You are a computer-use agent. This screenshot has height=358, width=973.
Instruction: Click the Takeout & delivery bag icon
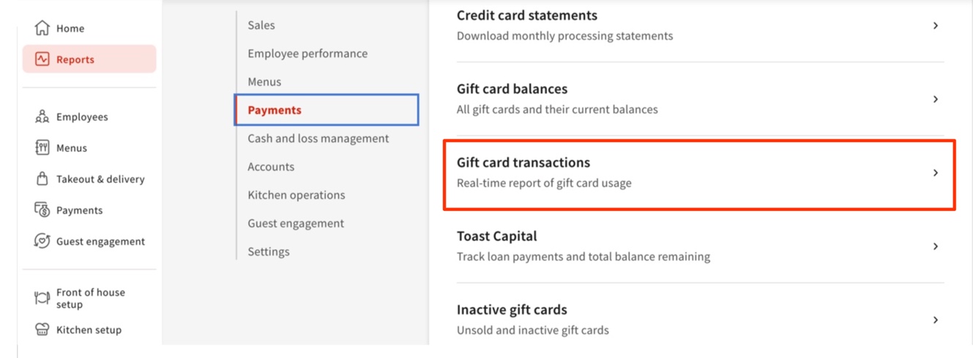42,179
